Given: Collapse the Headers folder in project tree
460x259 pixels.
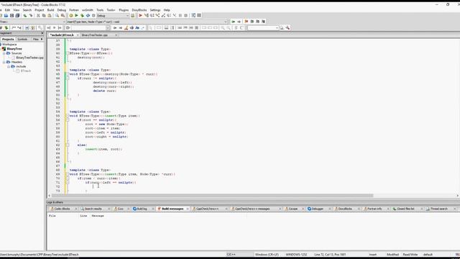Looking at the screenshot, I should [4, 62].
